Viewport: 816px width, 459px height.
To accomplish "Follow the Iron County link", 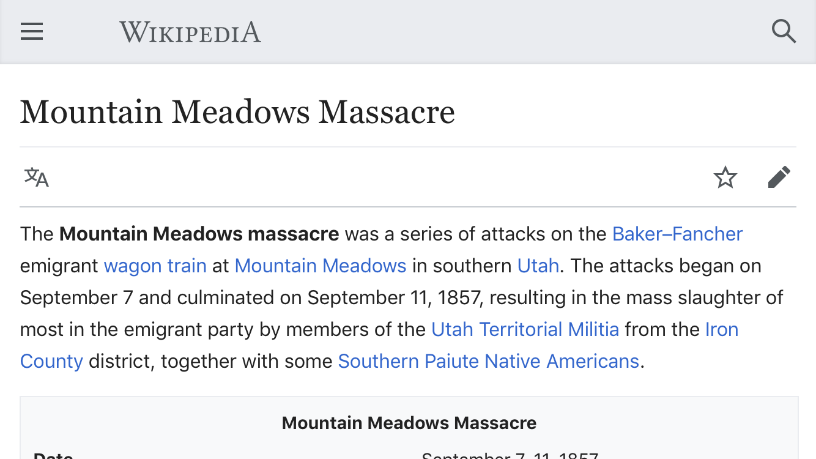I will point(722,329).
